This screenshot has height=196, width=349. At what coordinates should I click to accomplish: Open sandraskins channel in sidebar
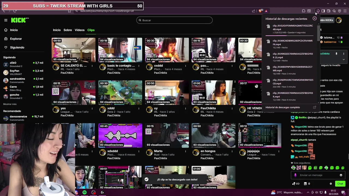click(x=23, y=80)
